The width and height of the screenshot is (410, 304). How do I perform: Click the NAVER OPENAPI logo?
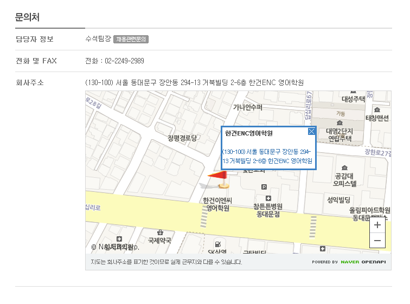363,262
